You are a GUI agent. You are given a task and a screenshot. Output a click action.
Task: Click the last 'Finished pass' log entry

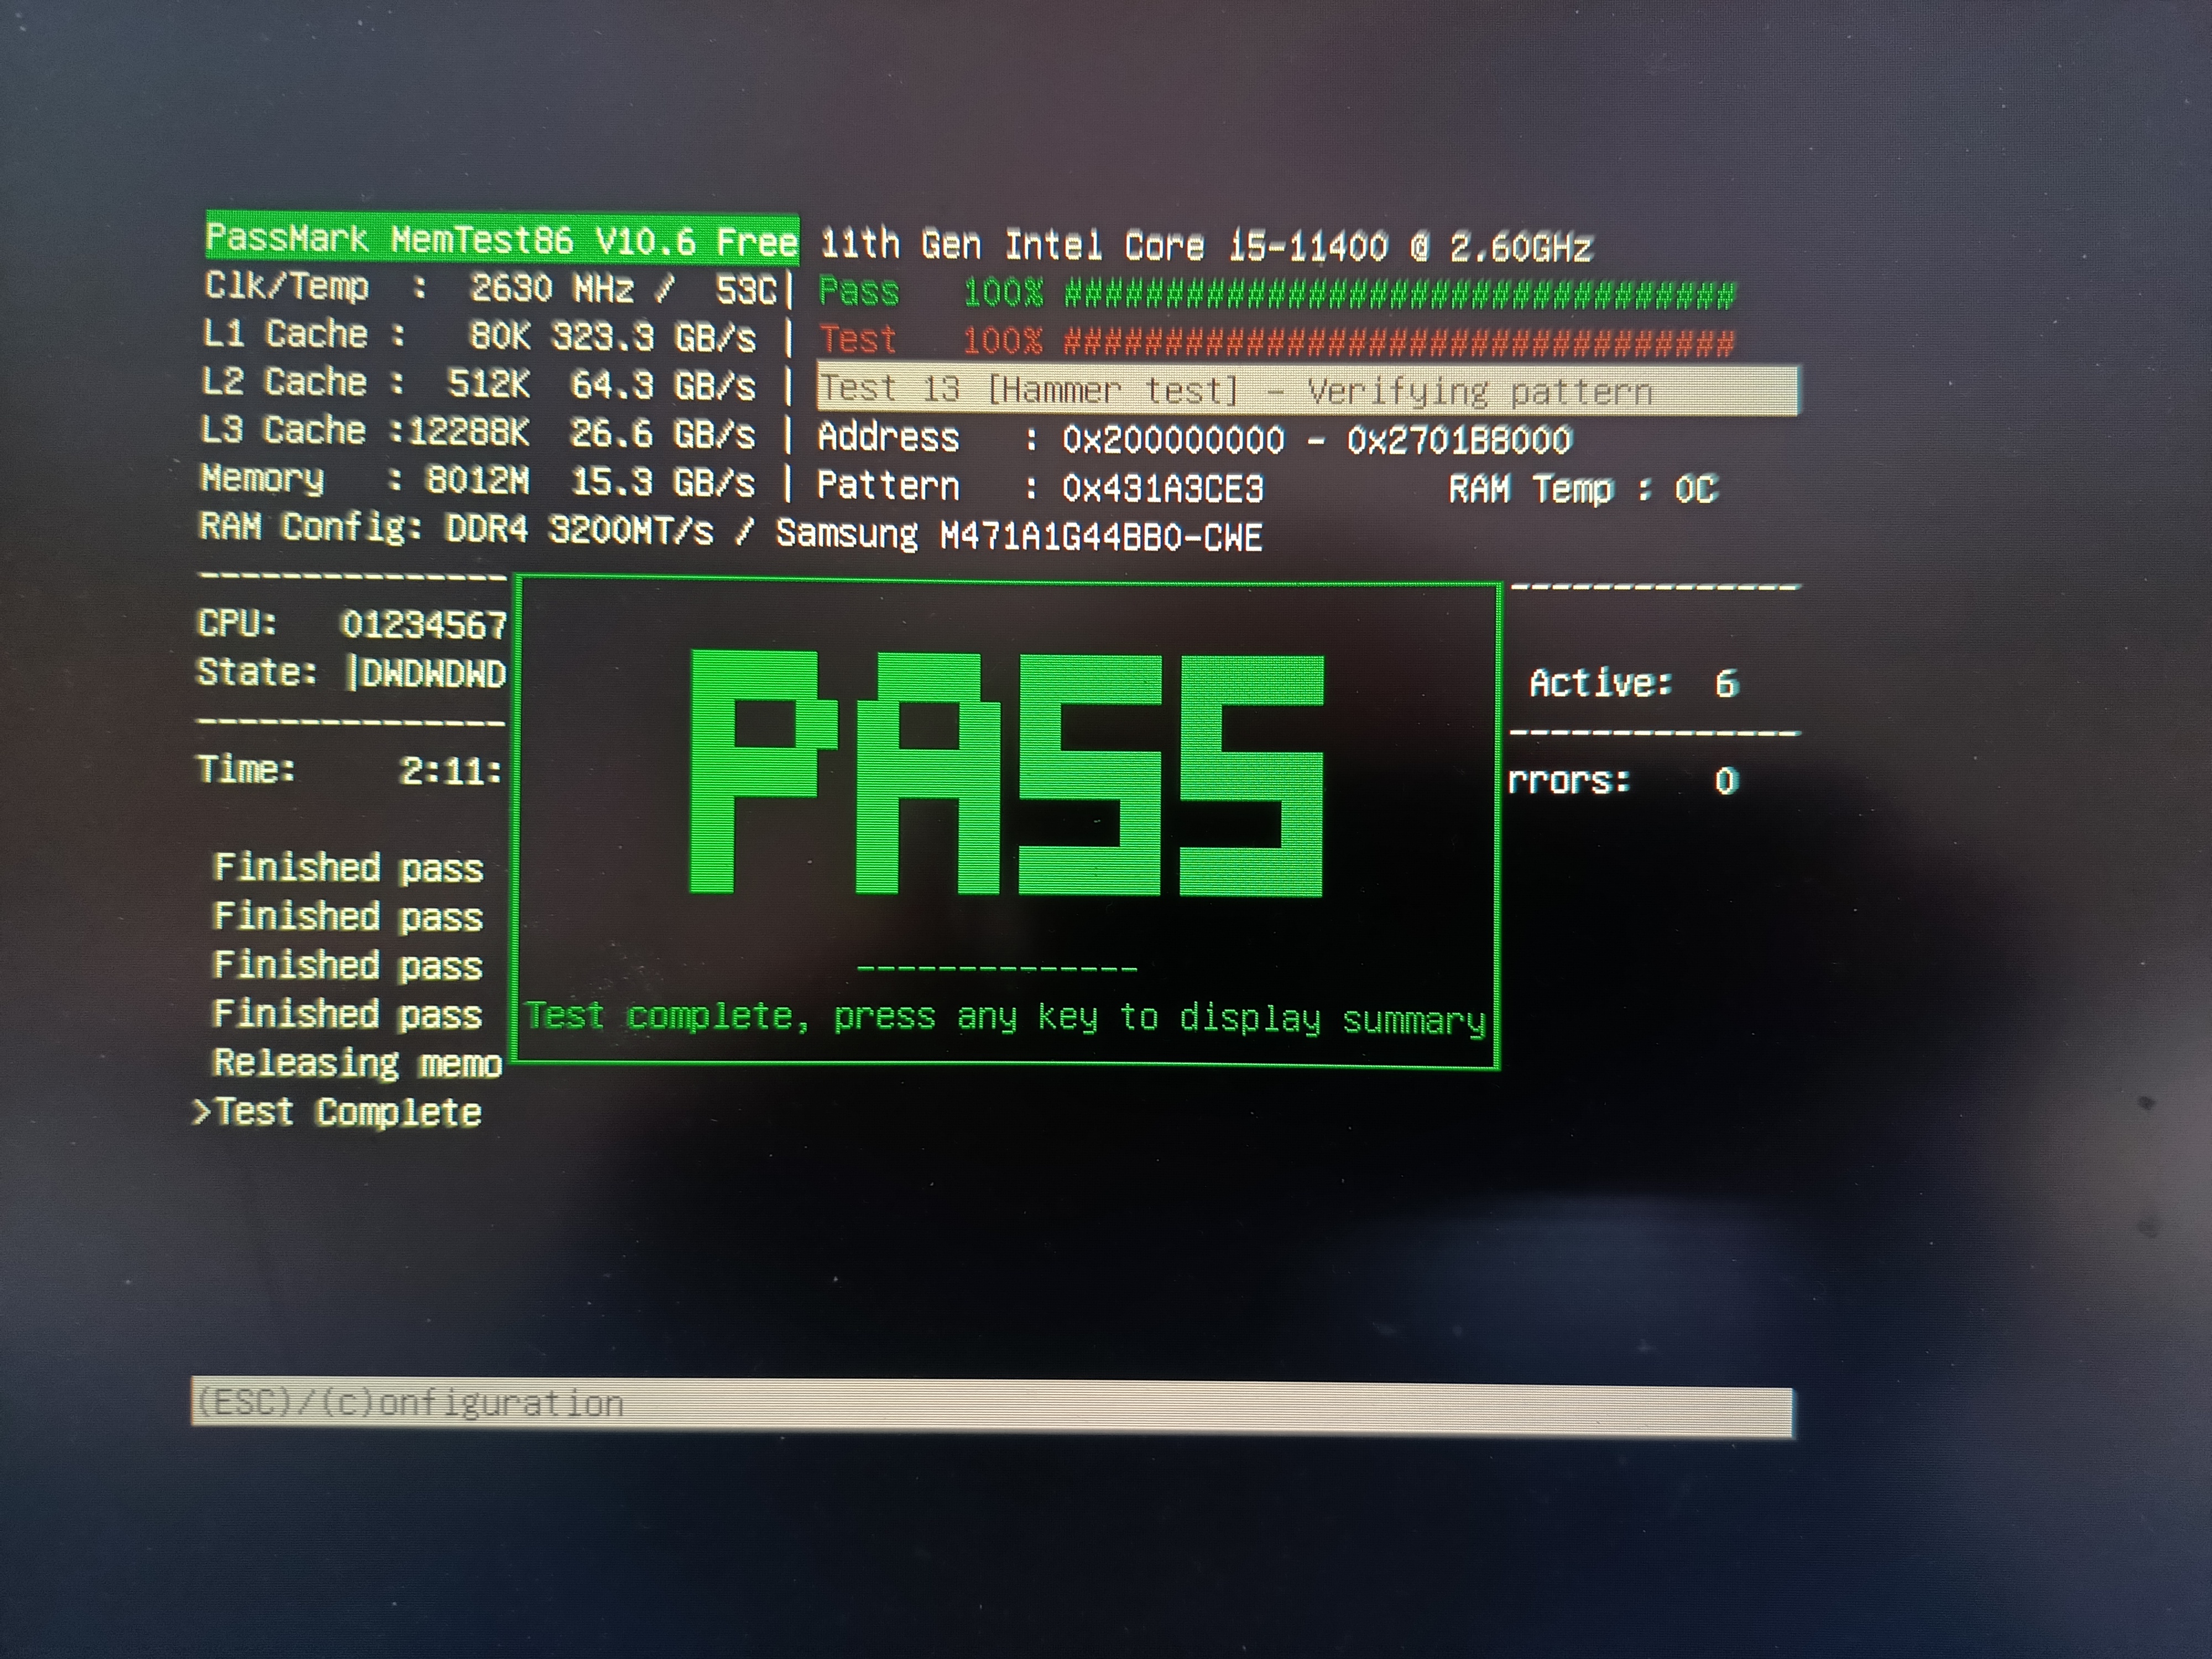click(348, 1015)
